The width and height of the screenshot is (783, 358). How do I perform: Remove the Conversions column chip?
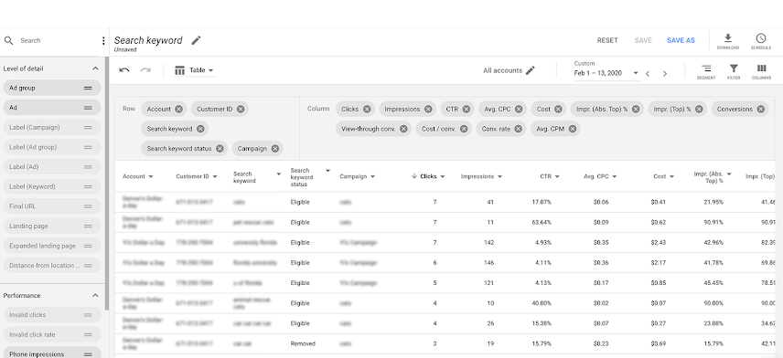tap(760, 110)
